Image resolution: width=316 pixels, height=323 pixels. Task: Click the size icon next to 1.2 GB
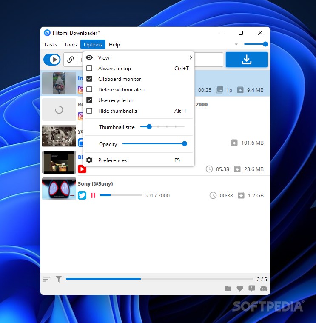pyautogui.click(x=241, y=195)
